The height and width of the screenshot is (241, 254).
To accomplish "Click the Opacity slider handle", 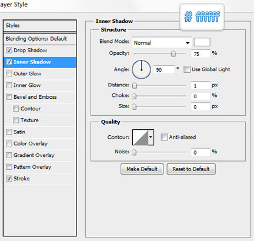I will point(173,53).
